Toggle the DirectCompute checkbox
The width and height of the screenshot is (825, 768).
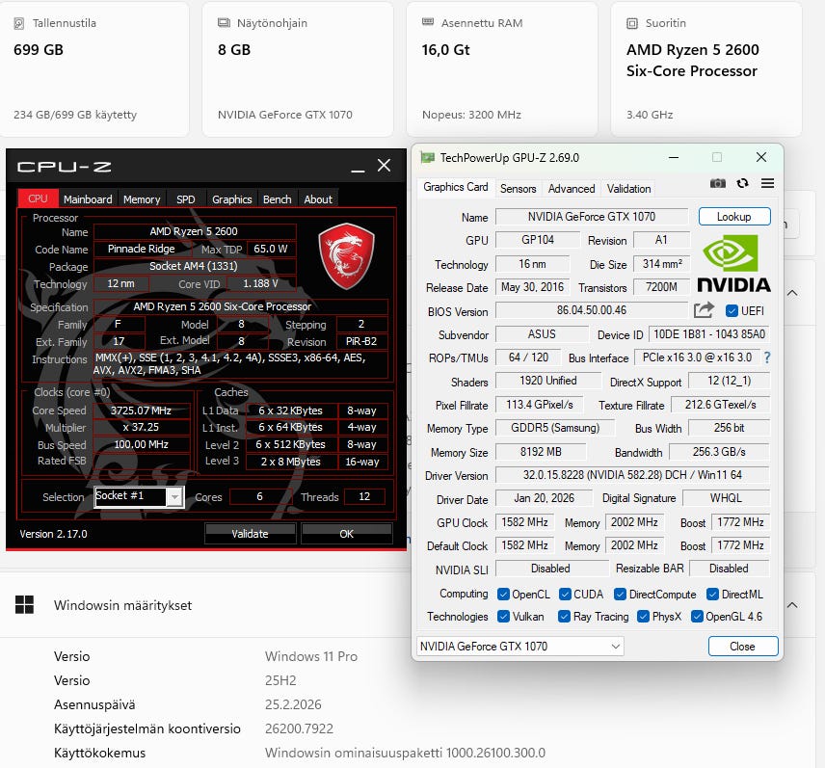[x=620, y=594]
